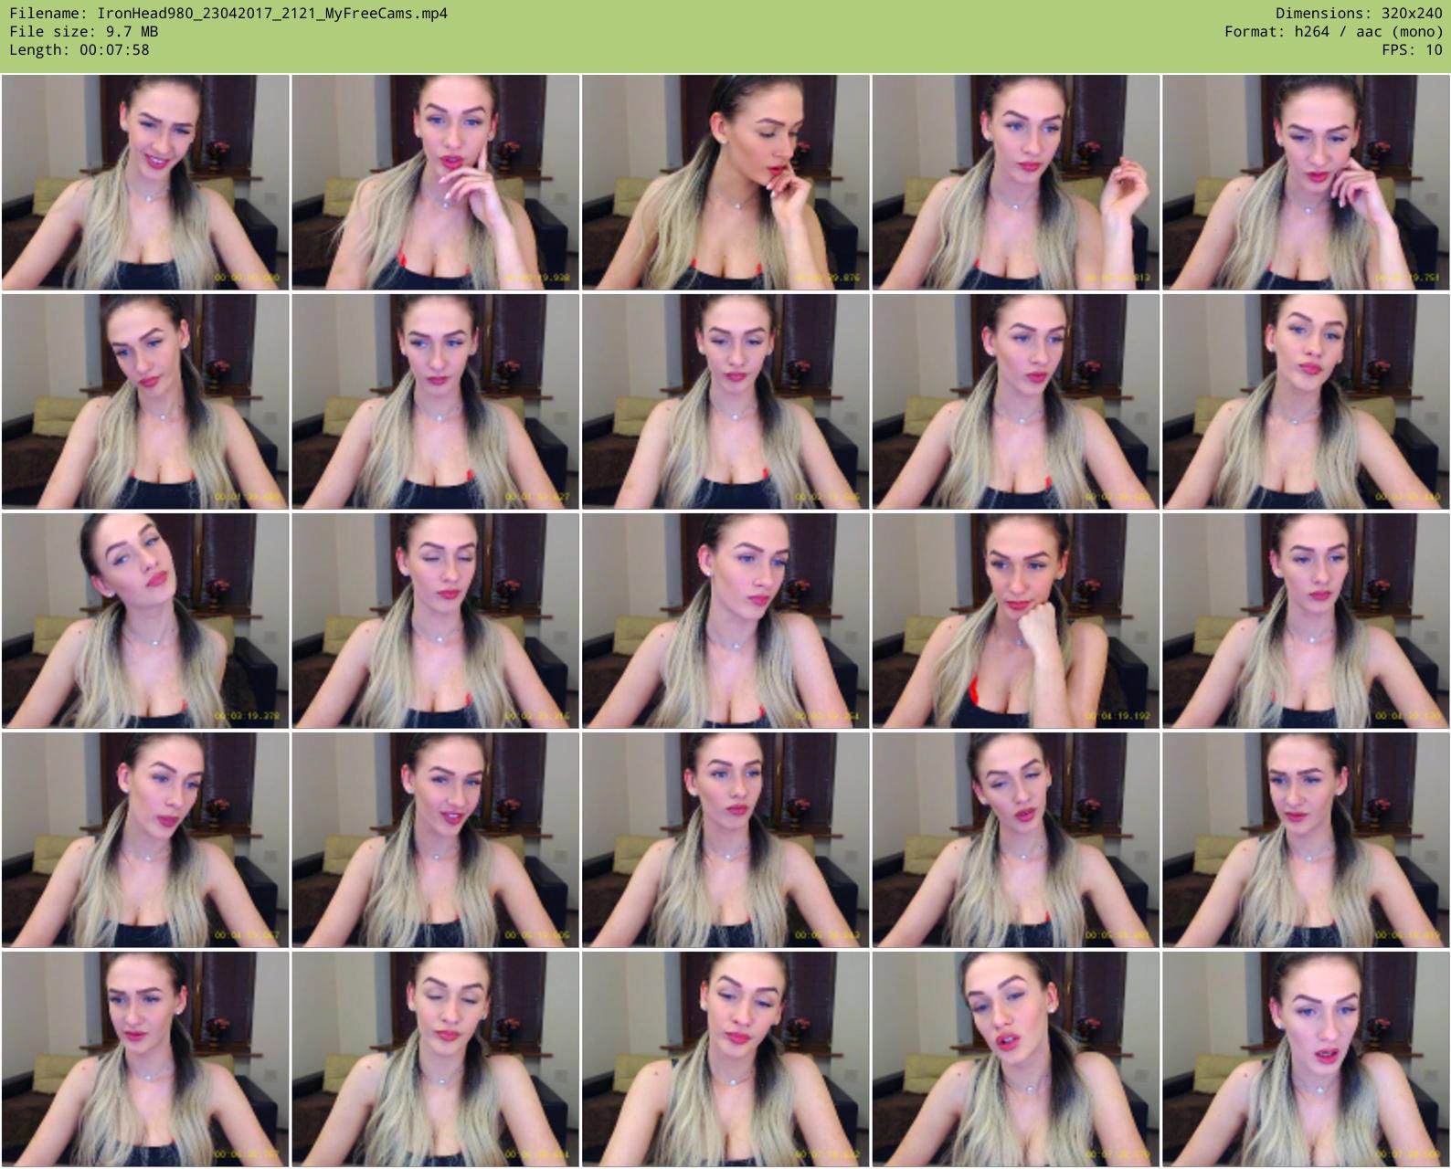Open the frame stamped 00:05:19.005

tap(436, 840)
